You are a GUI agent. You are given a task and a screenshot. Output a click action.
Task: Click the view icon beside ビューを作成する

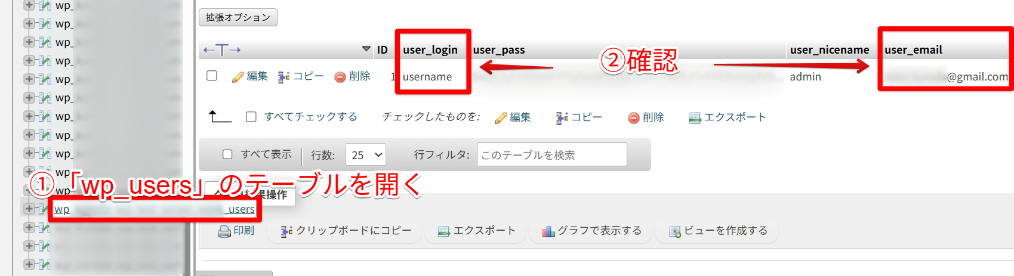(x=675, y=231)
